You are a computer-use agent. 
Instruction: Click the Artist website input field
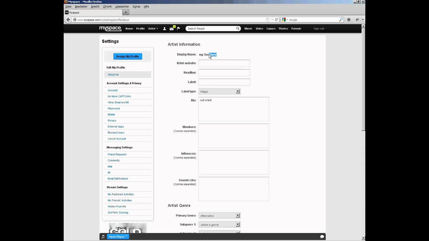click(x=224, y=63)
